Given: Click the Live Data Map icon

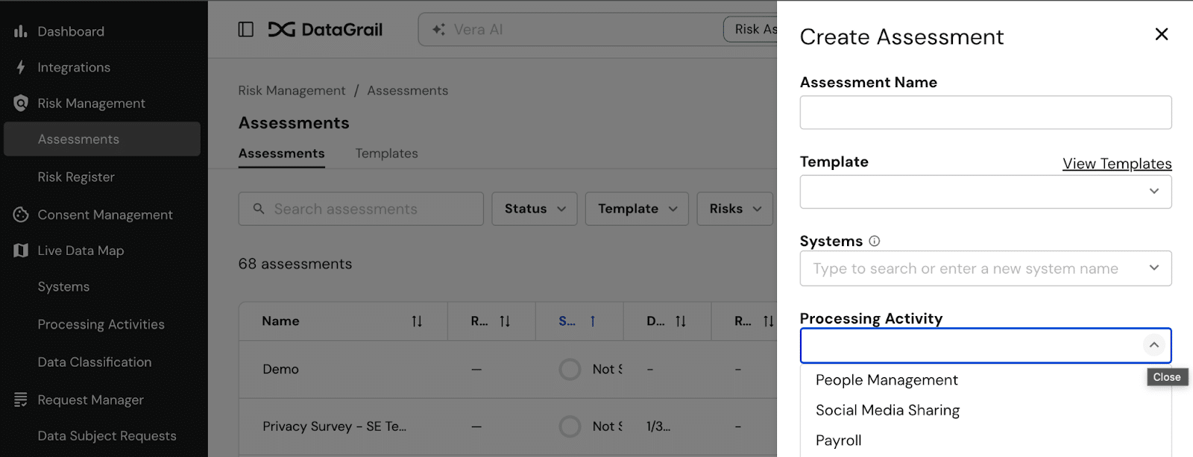Looking at the screenshot, I should click(x=21, y=250).
